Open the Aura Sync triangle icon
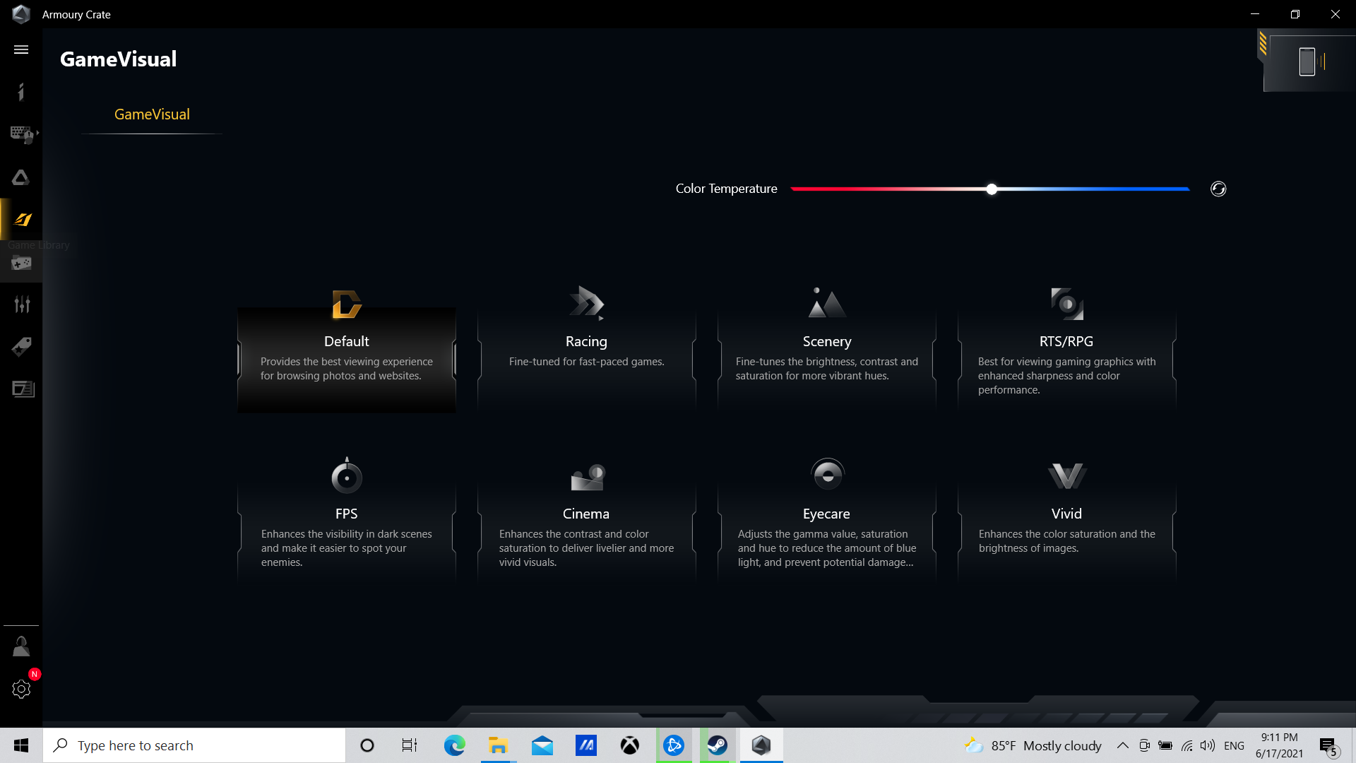Image resolution: width=1356 pixels, height=763 pixels. [21, 177]
